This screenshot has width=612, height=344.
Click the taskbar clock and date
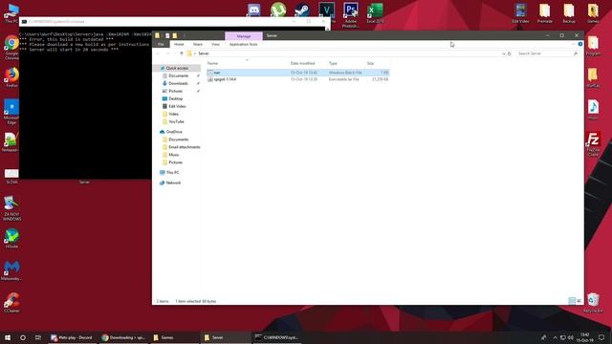584,337
